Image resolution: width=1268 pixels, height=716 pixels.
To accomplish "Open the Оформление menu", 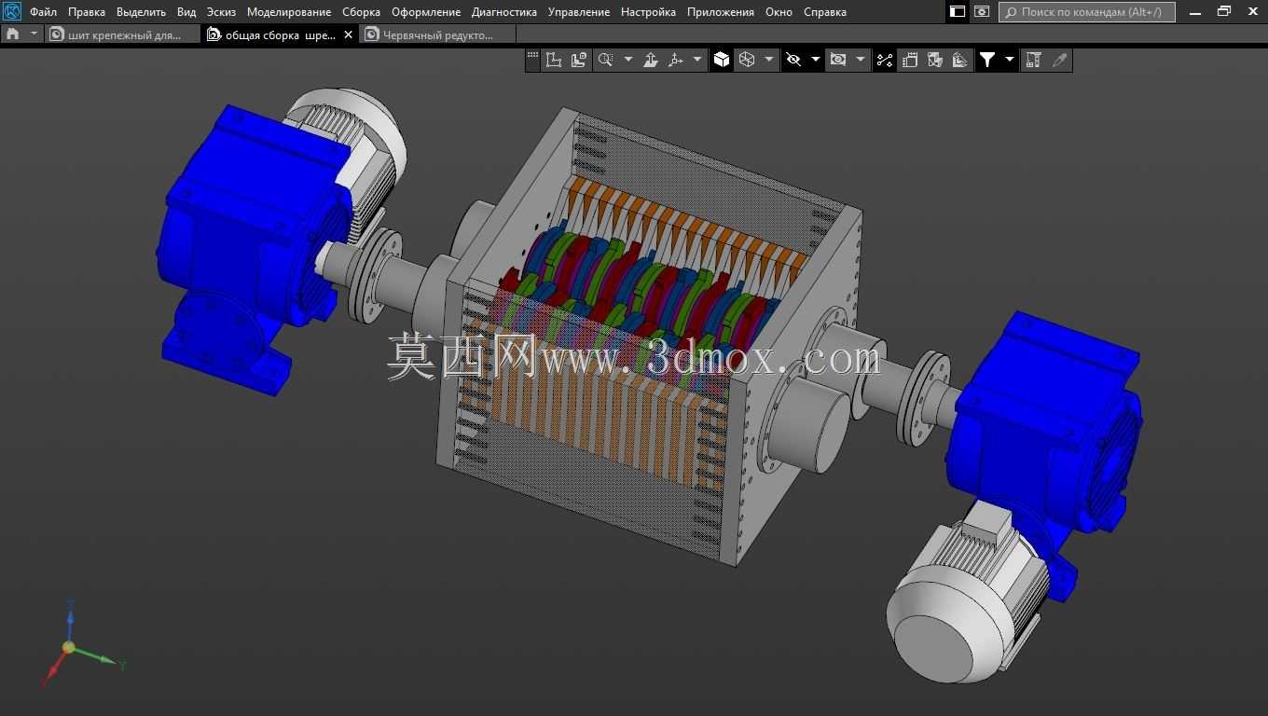I will tap(426, 12).
